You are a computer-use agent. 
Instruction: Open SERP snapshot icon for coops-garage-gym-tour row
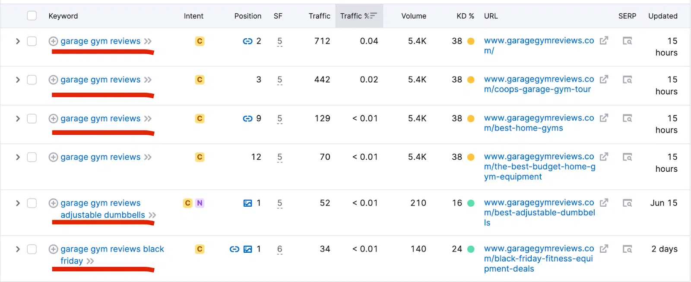[x=627, y=80]
